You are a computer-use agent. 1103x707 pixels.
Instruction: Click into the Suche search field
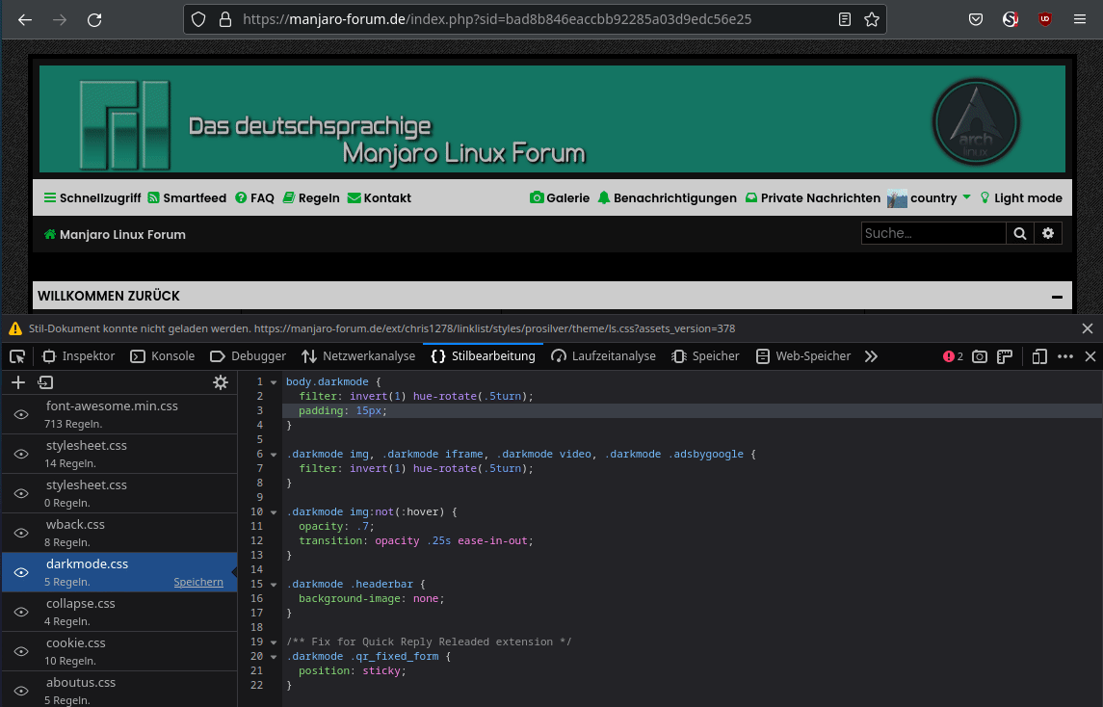pyautogui.click(x=932, y=233)
